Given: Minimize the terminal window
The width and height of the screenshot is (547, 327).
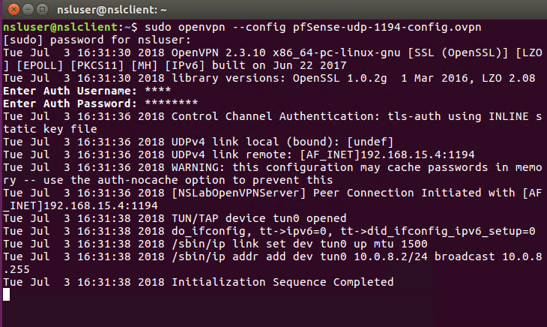Looking at the screenshot, I should tap(28, 10).
